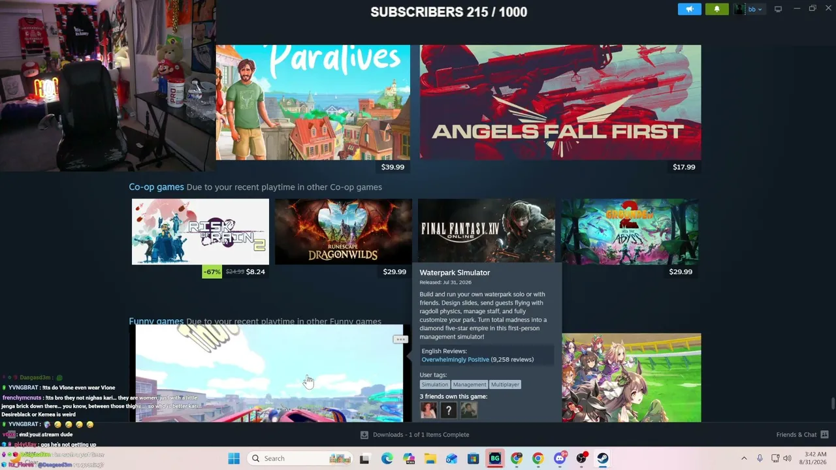Open Outlook from the taskbar
This screenshot has height=470, width=836.
point(451,458)
